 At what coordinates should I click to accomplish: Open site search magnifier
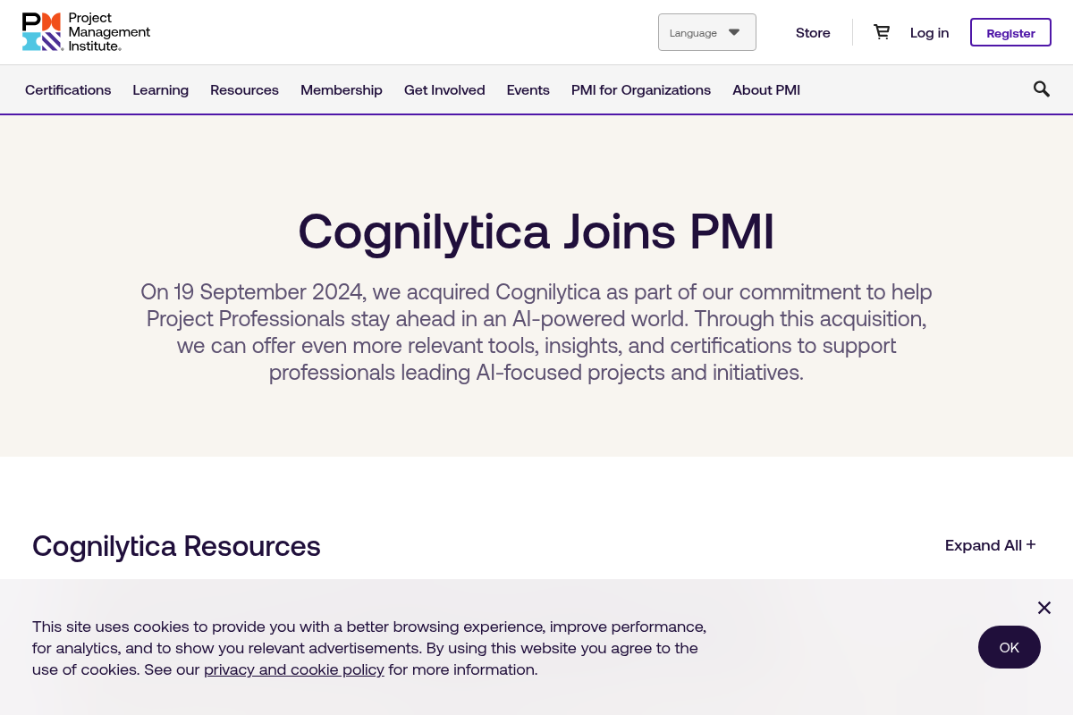(x=1042, y=88)
